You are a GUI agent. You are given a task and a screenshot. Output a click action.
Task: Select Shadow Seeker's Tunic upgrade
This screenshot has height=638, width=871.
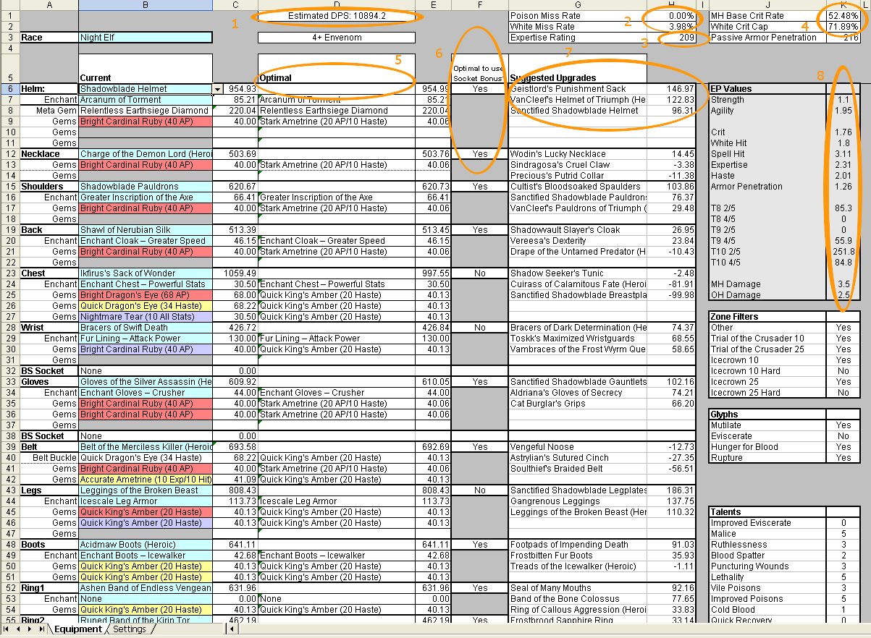point(578,273)
